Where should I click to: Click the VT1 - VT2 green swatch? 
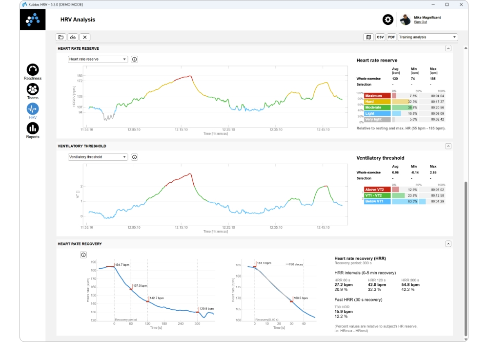(x=377, y=195)
